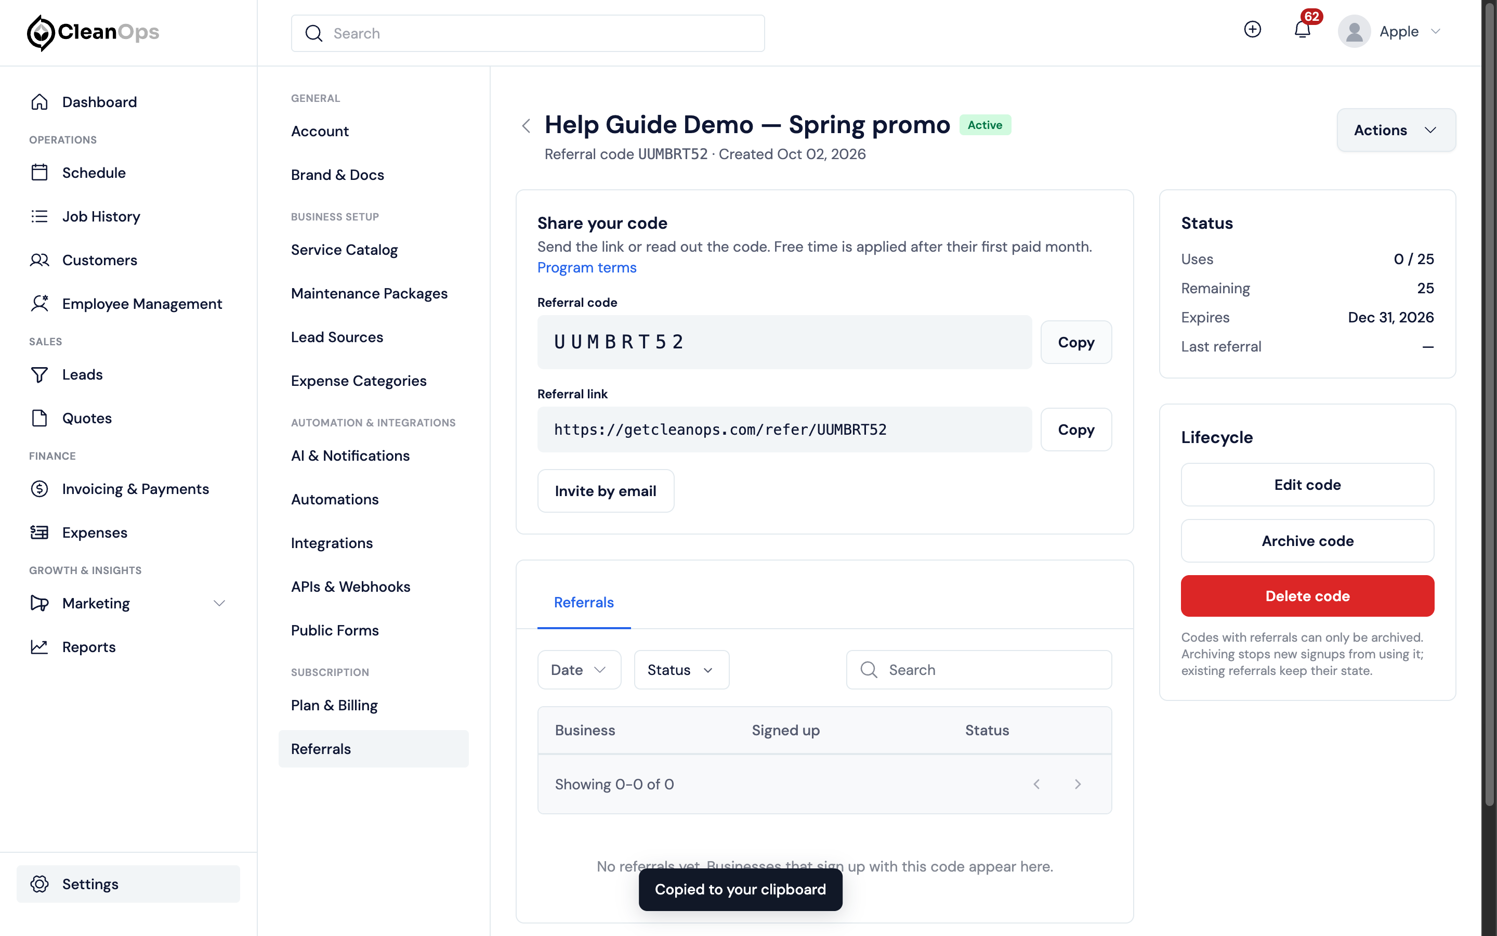
Task: Open the notifications bell
Action: click(x=1302, y=30)
